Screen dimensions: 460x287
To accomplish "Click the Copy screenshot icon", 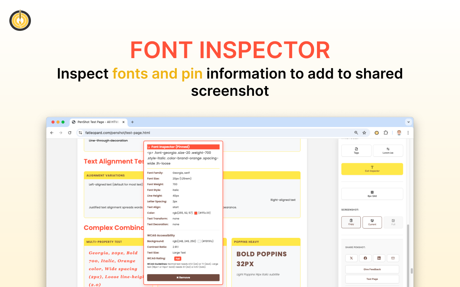I will coord(351,222).
